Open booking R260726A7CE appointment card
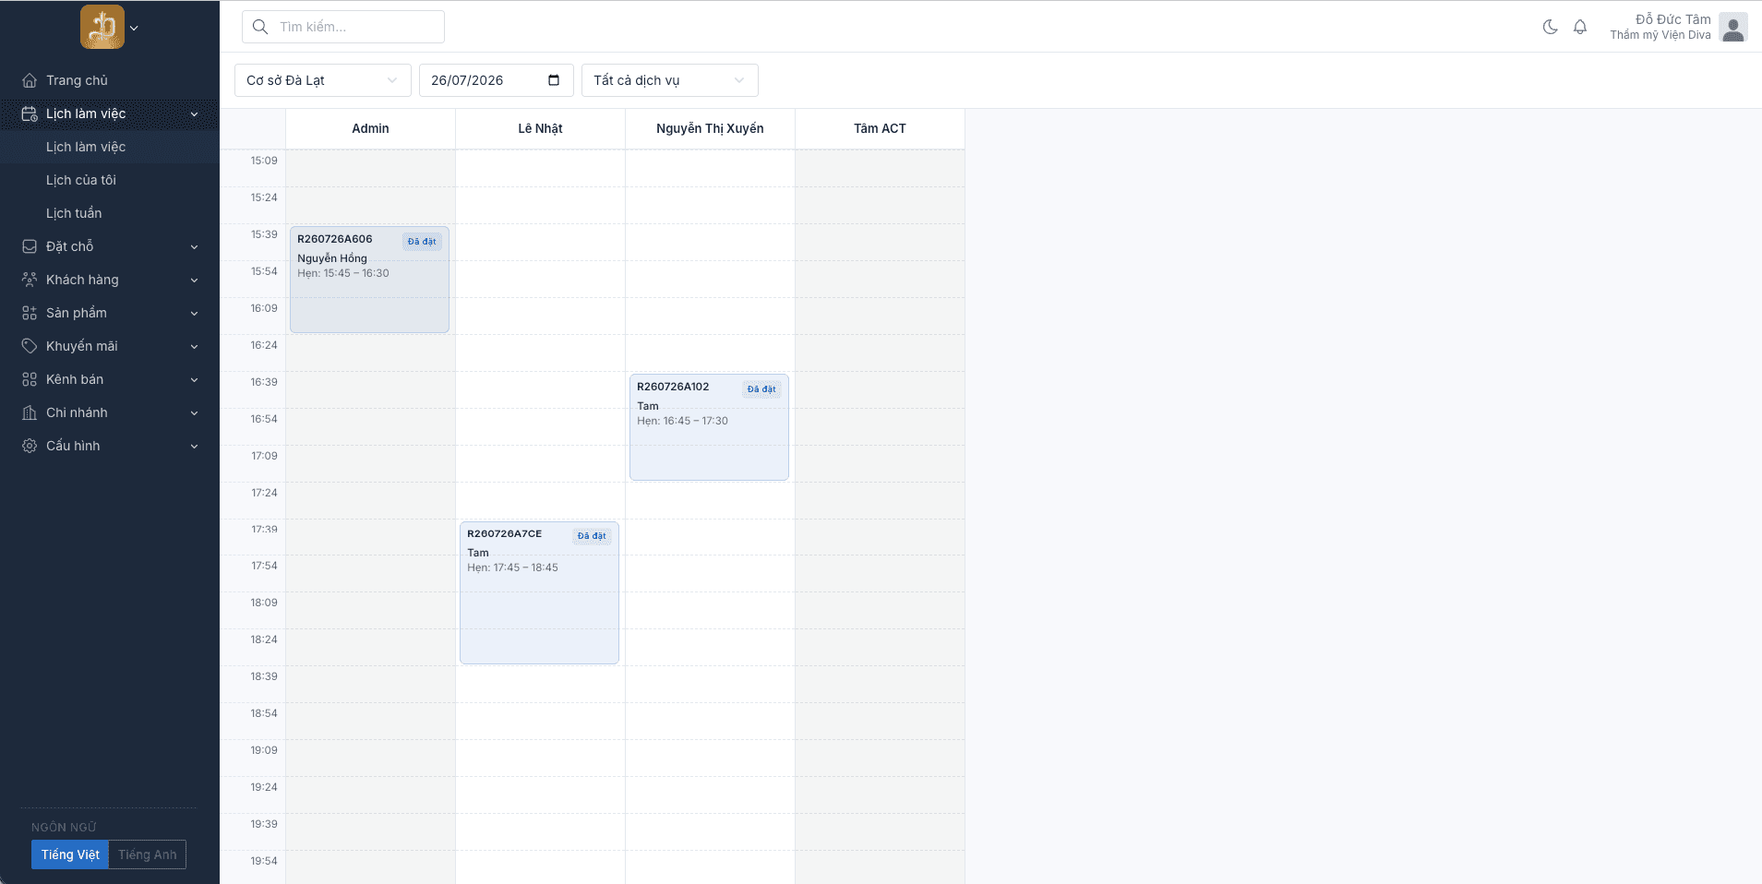The image size is (1762, 884). 539,592
